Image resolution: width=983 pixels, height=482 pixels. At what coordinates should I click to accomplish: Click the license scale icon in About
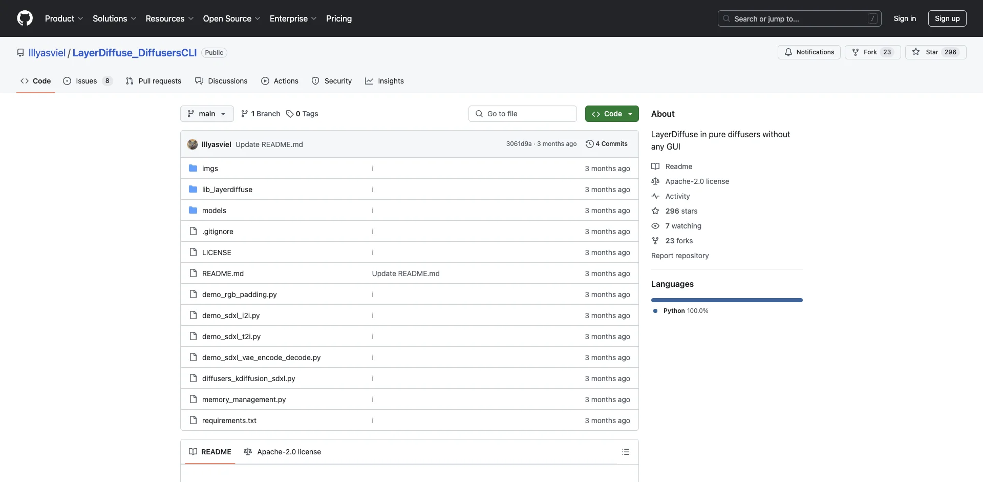coord(655,181)
